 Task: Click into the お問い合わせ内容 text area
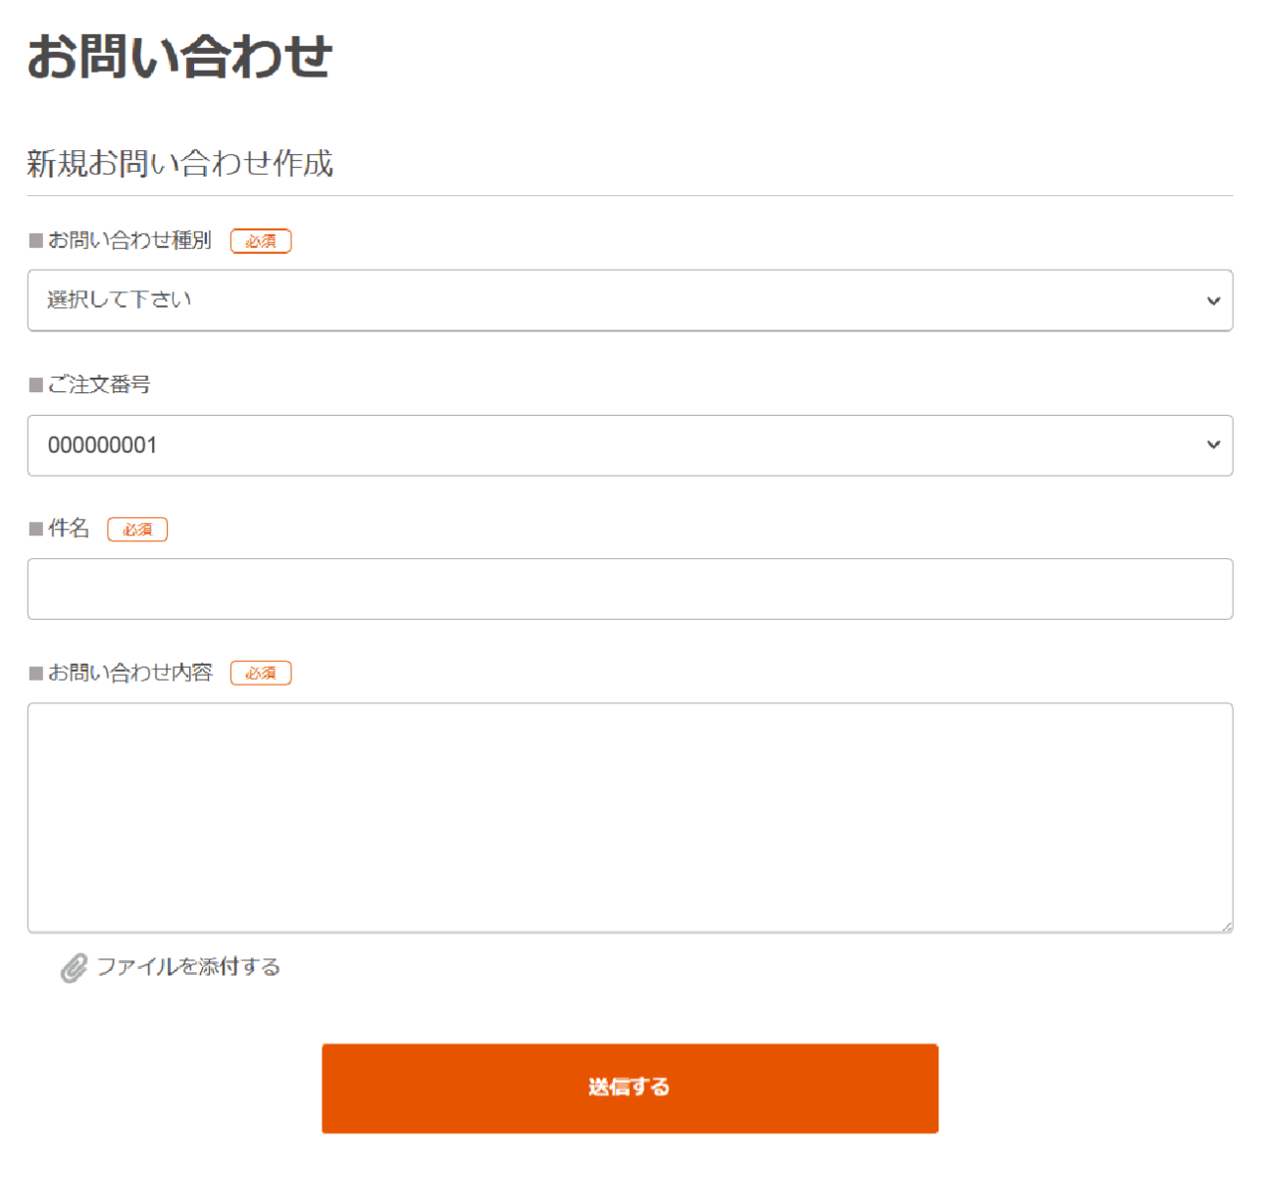point(630,817)
